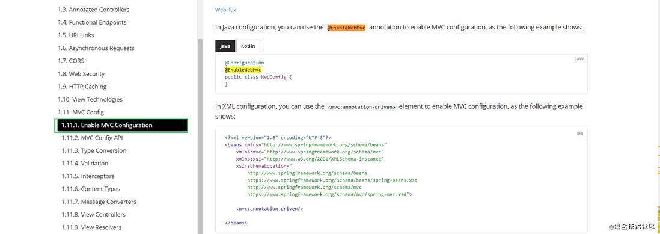
Task: Click <mvc:annotation-driven/> in XML code
Action: [269, 208]
